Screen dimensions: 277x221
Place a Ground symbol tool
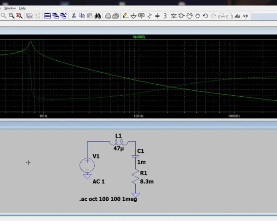(x=133, y=16)
